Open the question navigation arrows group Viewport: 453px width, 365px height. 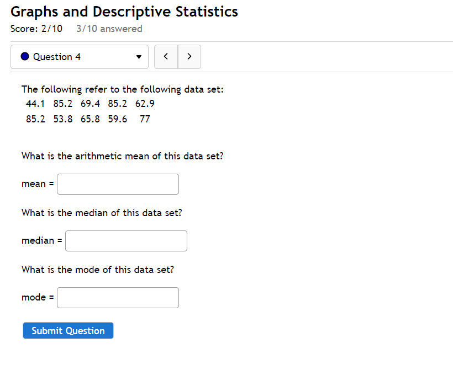tap(177, 56)
